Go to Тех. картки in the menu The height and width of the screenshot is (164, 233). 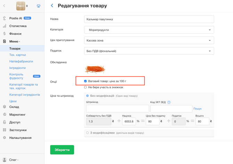[17, 55]
